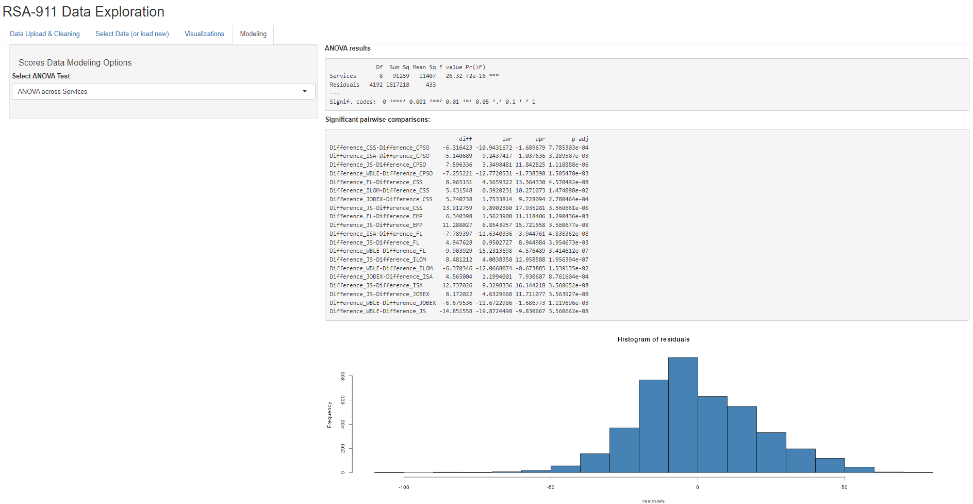
Task: Click the ANOVA results heading
Action: click(348, 48)
